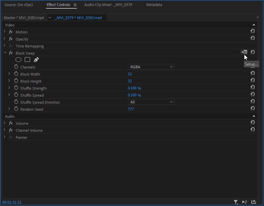The width and height of the screenshot is (264, 206).
Task: Toggle animation stopwatch for Block Width
Action: pos(16,74)
